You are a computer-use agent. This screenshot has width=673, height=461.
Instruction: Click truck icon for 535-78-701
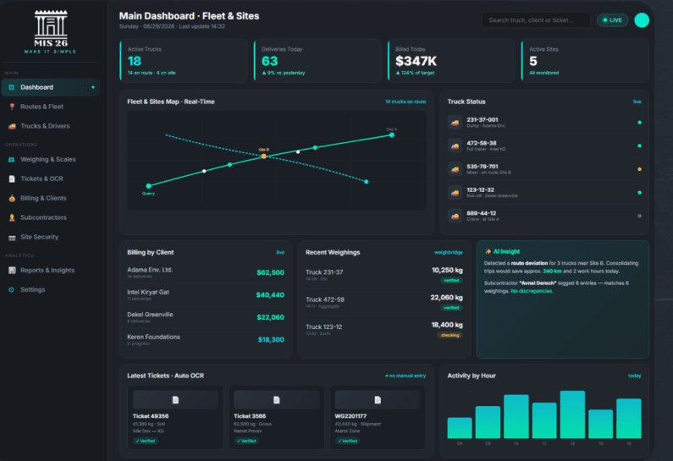point(455,169)
